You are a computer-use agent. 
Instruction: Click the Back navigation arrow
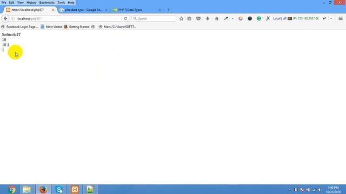5,19
